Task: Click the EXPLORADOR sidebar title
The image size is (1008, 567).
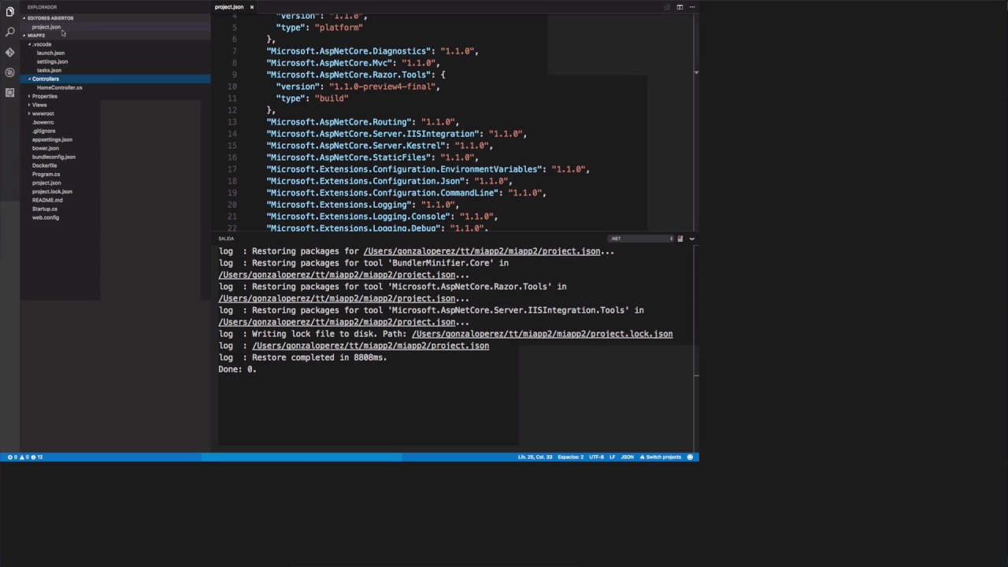Action: tap(42, 7)
